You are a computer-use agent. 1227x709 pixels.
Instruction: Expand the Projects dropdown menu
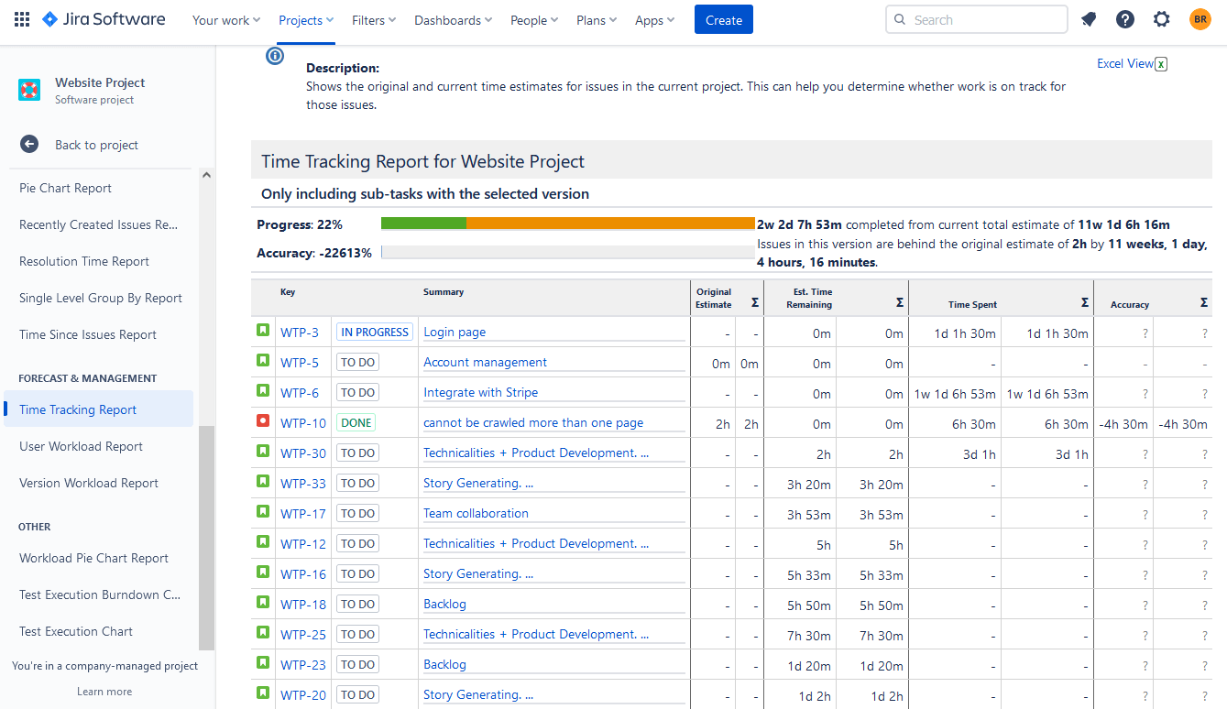point(306,20)
